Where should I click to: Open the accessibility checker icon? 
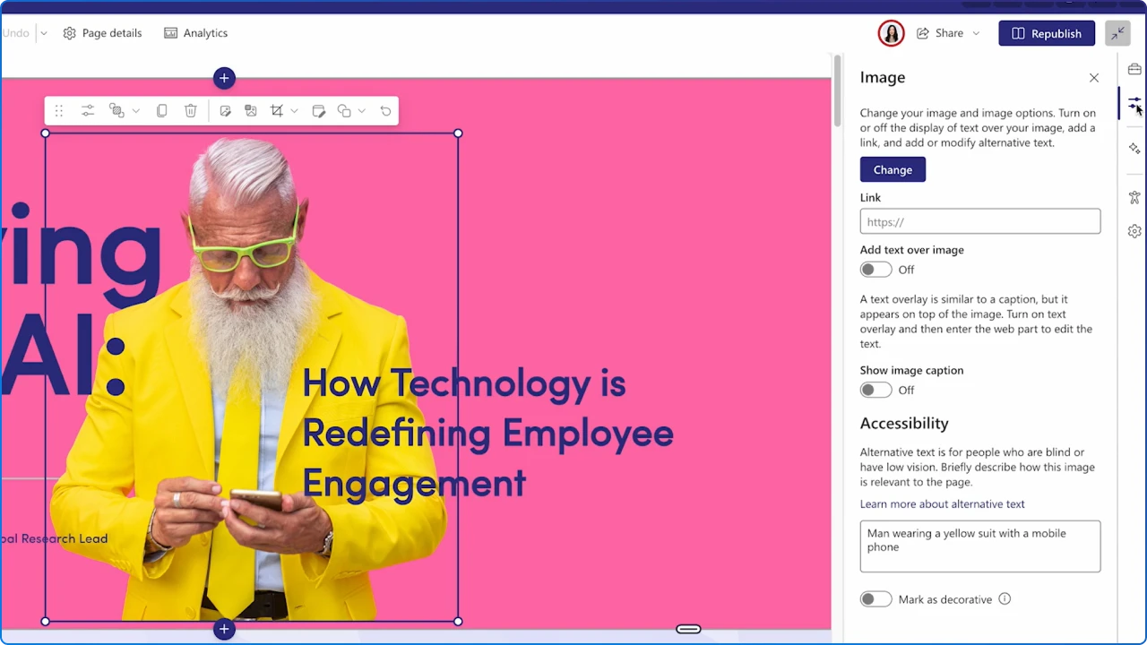click(1134, 197)
